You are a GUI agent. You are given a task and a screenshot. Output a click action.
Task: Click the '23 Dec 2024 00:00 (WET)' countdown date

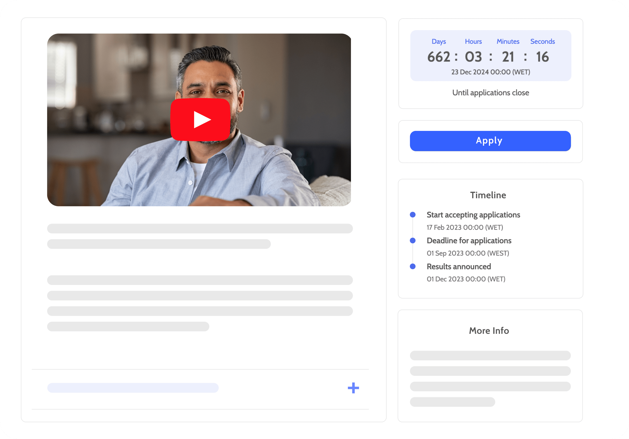[x=491, y=72]
